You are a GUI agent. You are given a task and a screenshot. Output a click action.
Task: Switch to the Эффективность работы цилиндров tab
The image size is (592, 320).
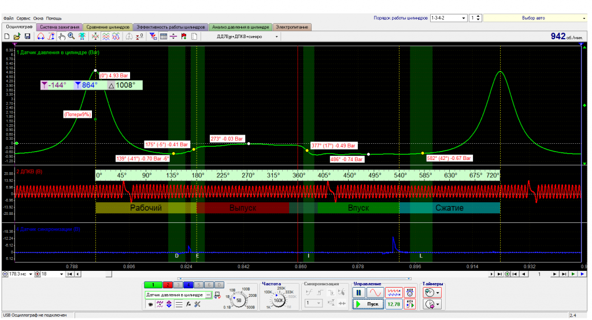click(x=171, y=27)
